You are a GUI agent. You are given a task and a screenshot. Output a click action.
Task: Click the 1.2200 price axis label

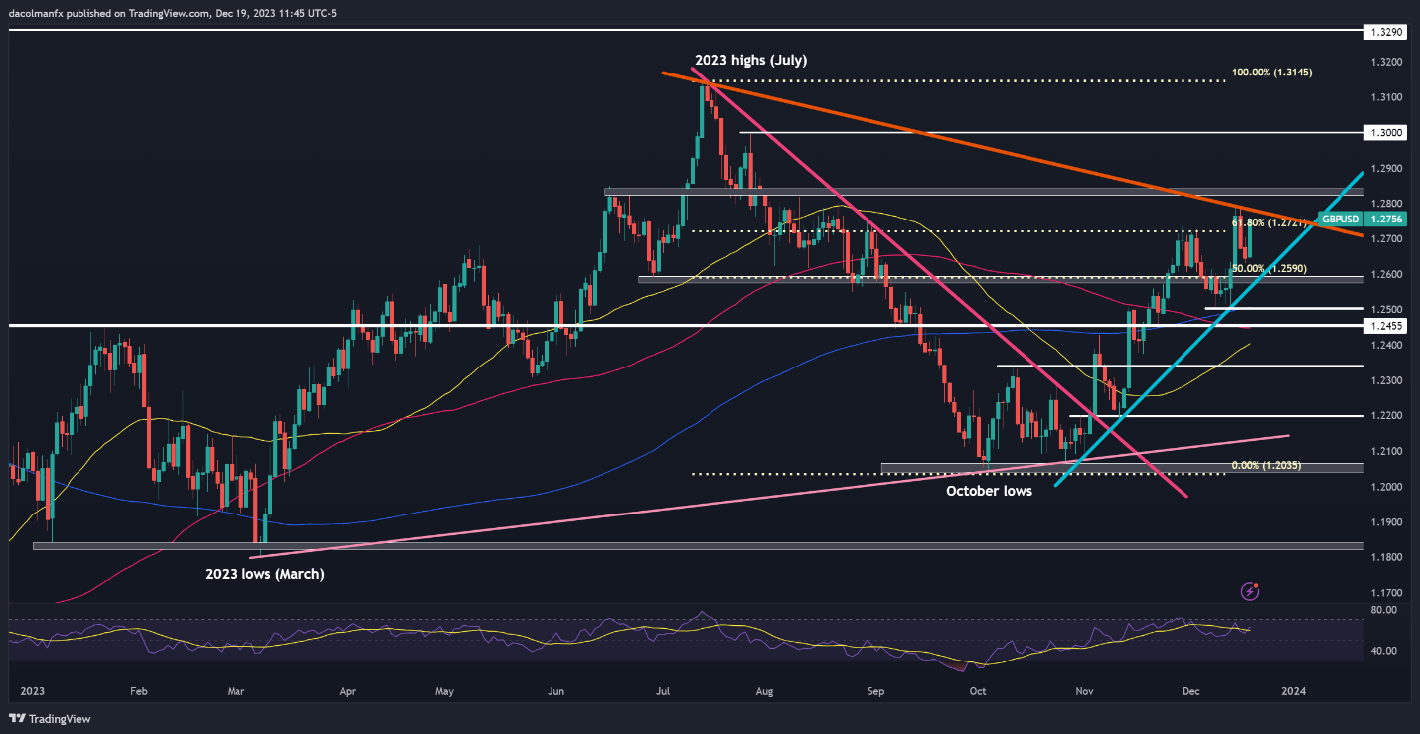1386,416
